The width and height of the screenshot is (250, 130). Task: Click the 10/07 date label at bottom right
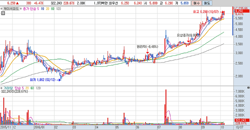click(240, 127)
